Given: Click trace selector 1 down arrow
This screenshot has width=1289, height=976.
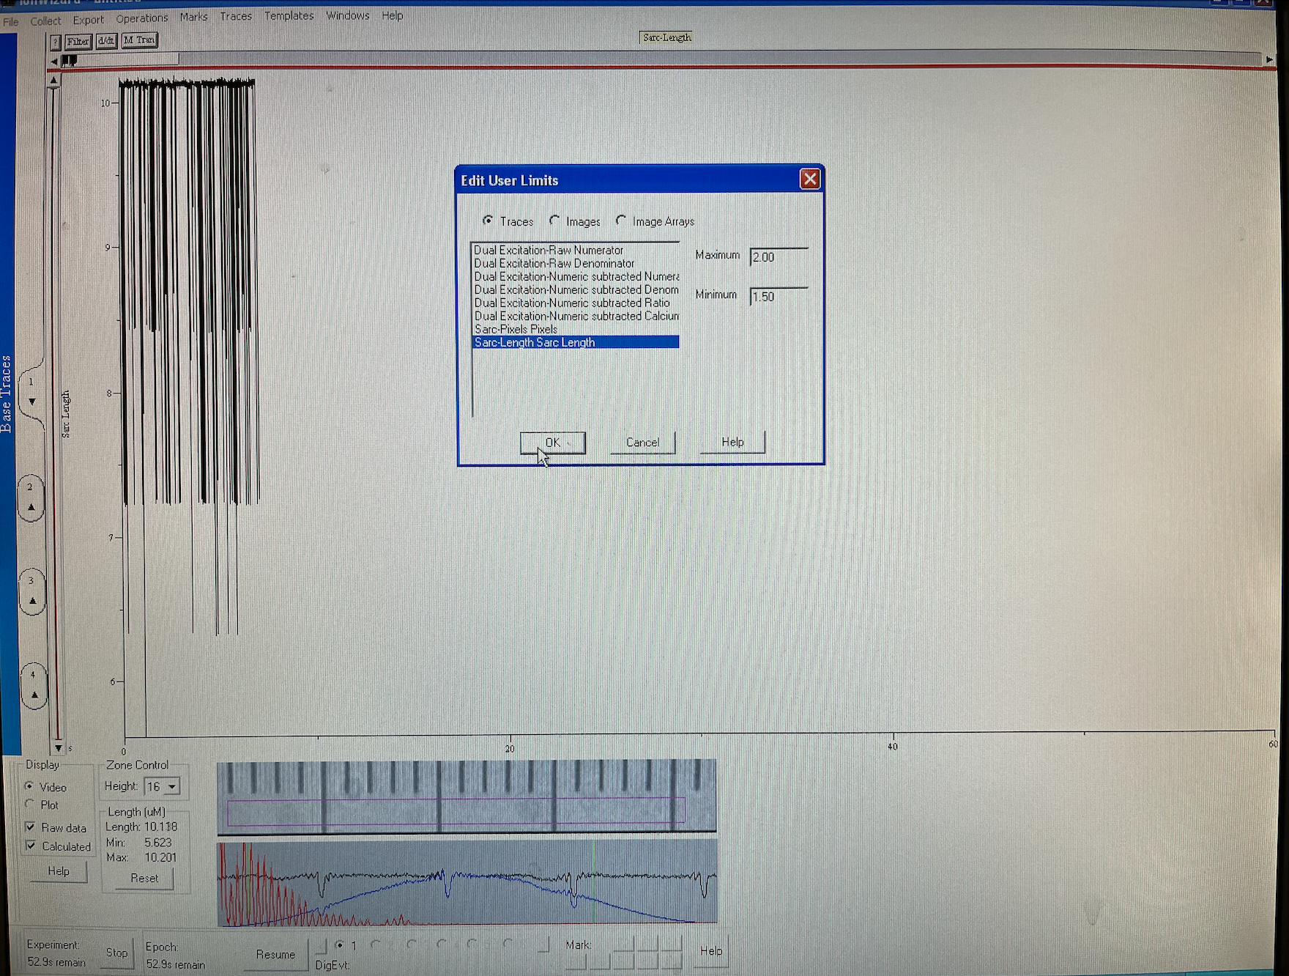Looking at the screenshot, I should pyautogui.click(x=31, y=402).
